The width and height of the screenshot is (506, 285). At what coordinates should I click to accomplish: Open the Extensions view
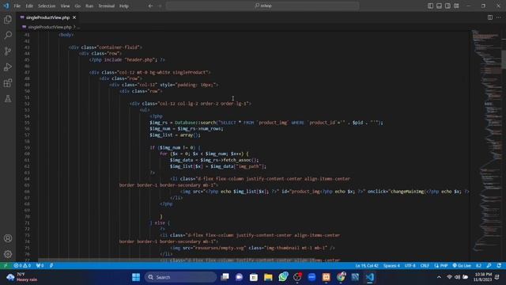click(8, 82)
